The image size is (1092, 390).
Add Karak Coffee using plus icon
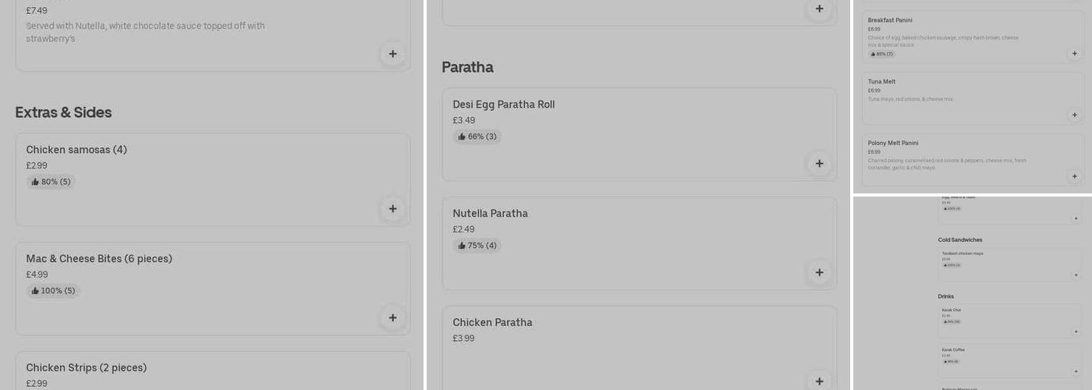coord(1076,371)
